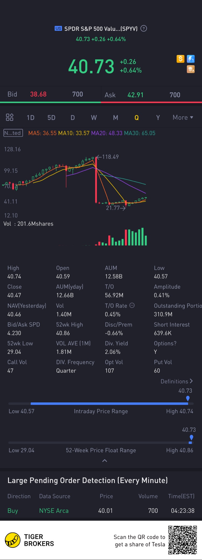The height and width of the screenshot is (560, 202).
Task: Tap the blue lightning bolt badge
Action: (x=191, y=59)
